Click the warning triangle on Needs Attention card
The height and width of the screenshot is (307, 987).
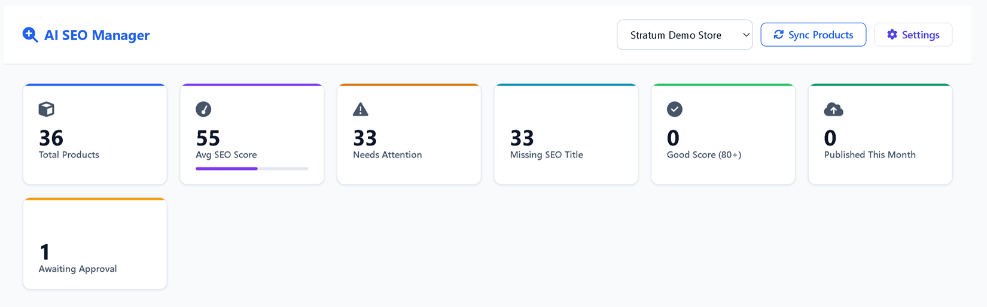coord(361,109)
